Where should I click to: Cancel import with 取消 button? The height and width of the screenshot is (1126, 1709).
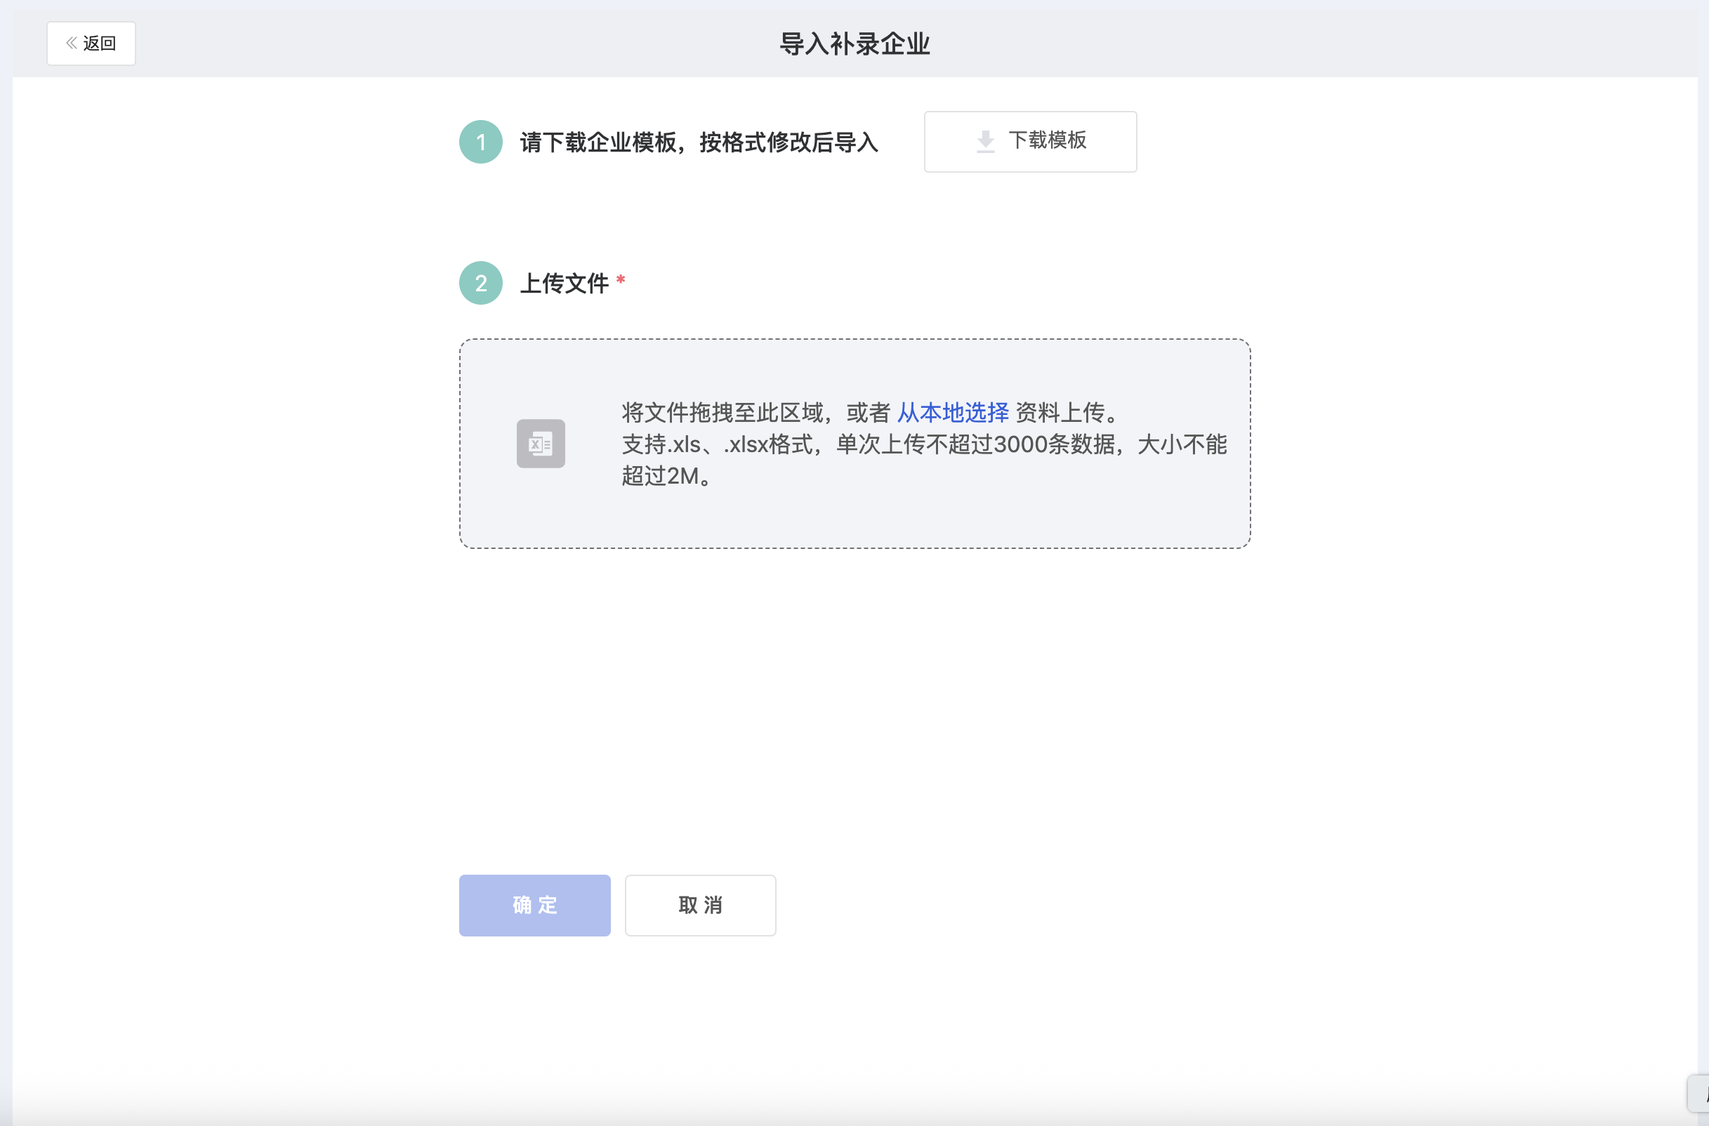click(x=700, y=905)
